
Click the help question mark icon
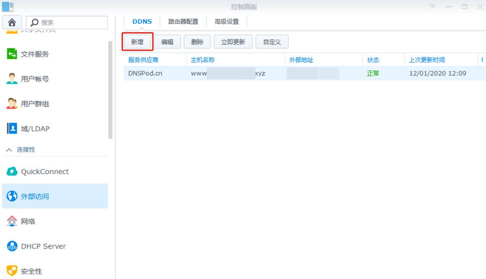pyautogui.click(x=432, y=6)
